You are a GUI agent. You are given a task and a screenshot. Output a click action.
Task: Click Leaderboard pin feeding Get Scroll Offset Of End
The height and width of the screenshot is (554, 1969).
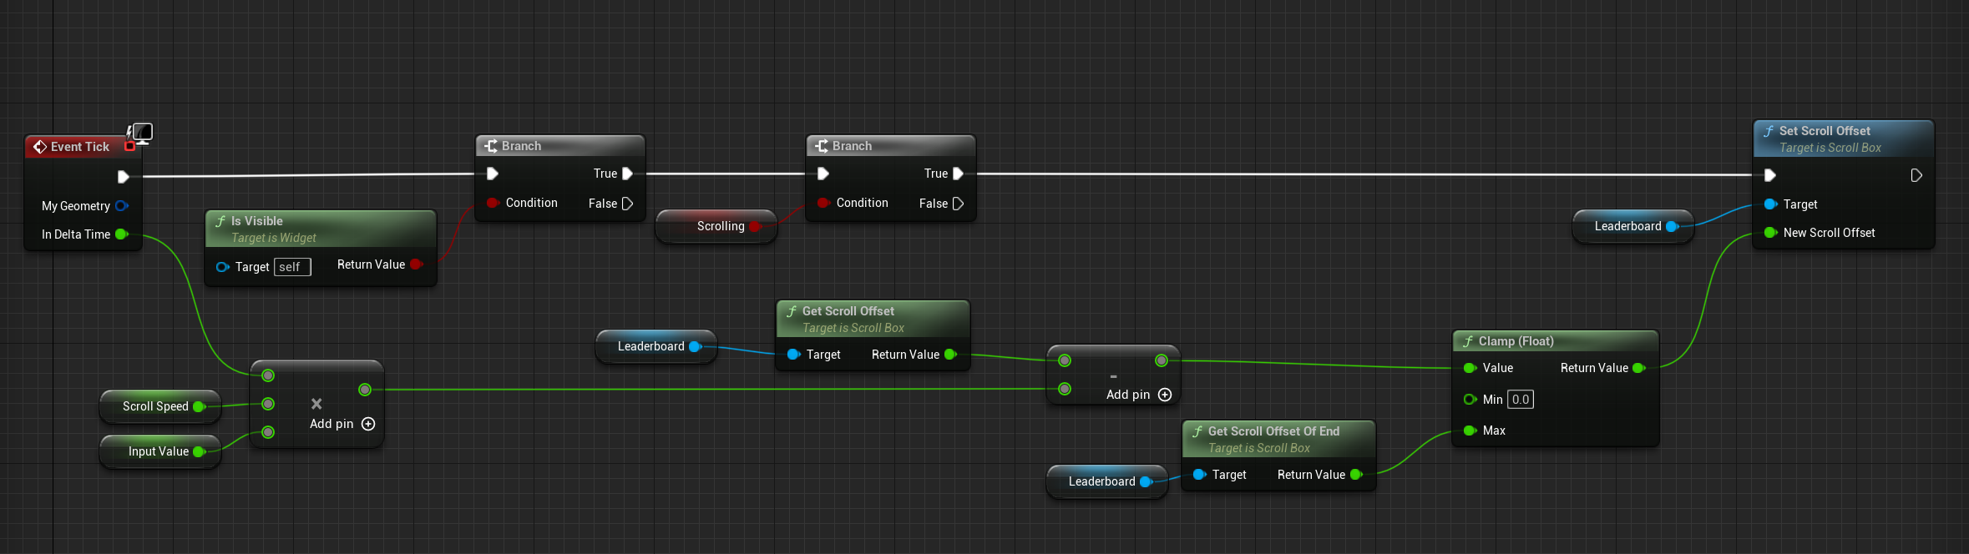click(x=1146, y=481)
